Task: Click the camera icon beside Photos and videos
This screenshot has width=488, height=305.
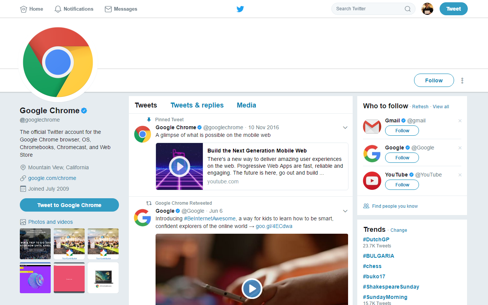Action: pos(22,222)
